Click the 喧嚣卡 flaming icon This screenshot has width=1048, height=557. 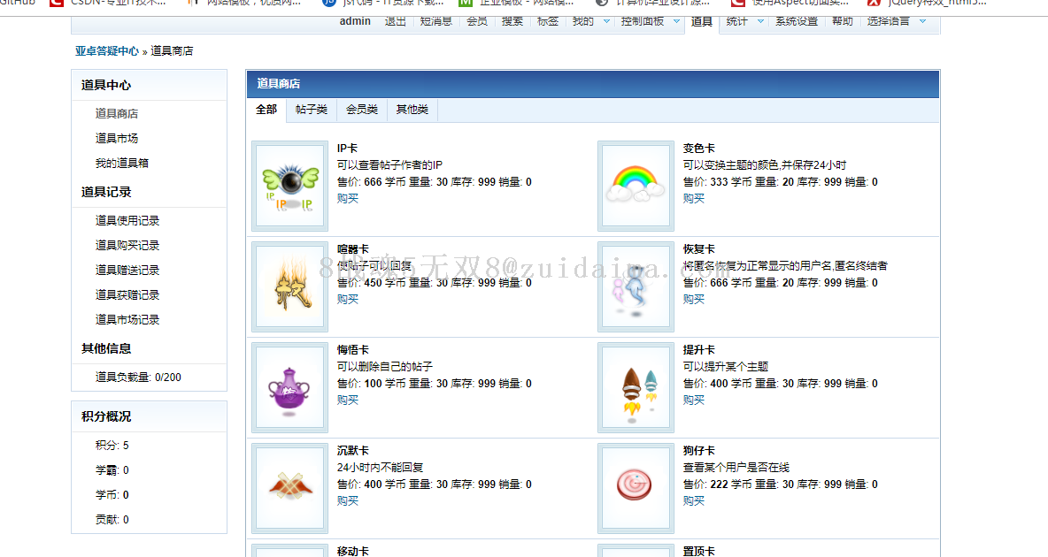point(290,287)
